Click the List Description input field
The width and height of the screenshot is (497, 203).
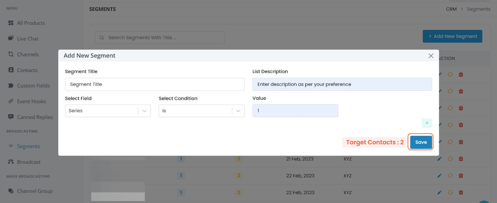pyautogui.click(x=342, y=84)
